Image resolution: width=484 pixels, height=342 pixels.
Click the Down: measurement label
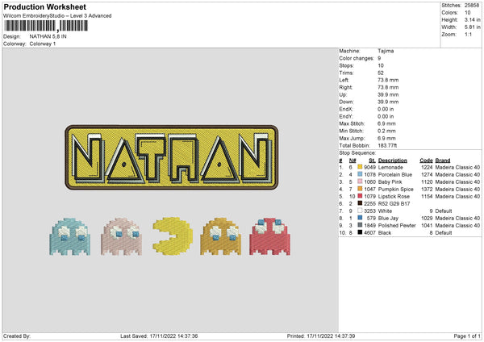(346, 102)
